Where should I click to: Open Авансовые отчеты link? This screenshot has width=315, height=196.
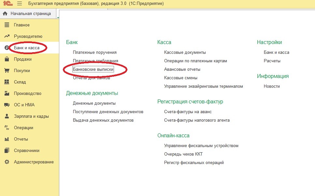[182, 69]
